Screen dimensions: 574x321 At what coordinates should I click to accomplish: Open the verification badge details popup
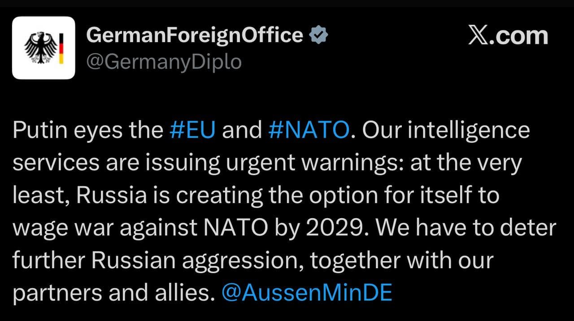click(319, 34)
